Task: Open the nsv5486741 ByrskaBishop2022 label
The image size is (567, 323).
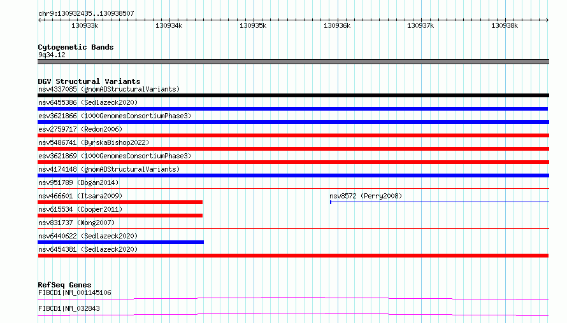Action: pyautogui.click(x=94, y=142)
